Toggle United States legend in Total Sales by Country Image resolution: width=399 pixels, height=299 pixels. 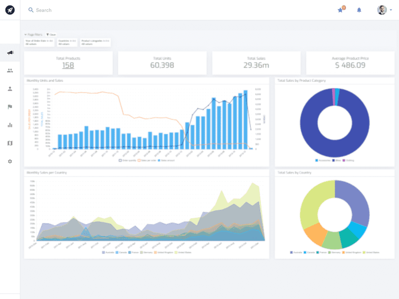point(371,253)
